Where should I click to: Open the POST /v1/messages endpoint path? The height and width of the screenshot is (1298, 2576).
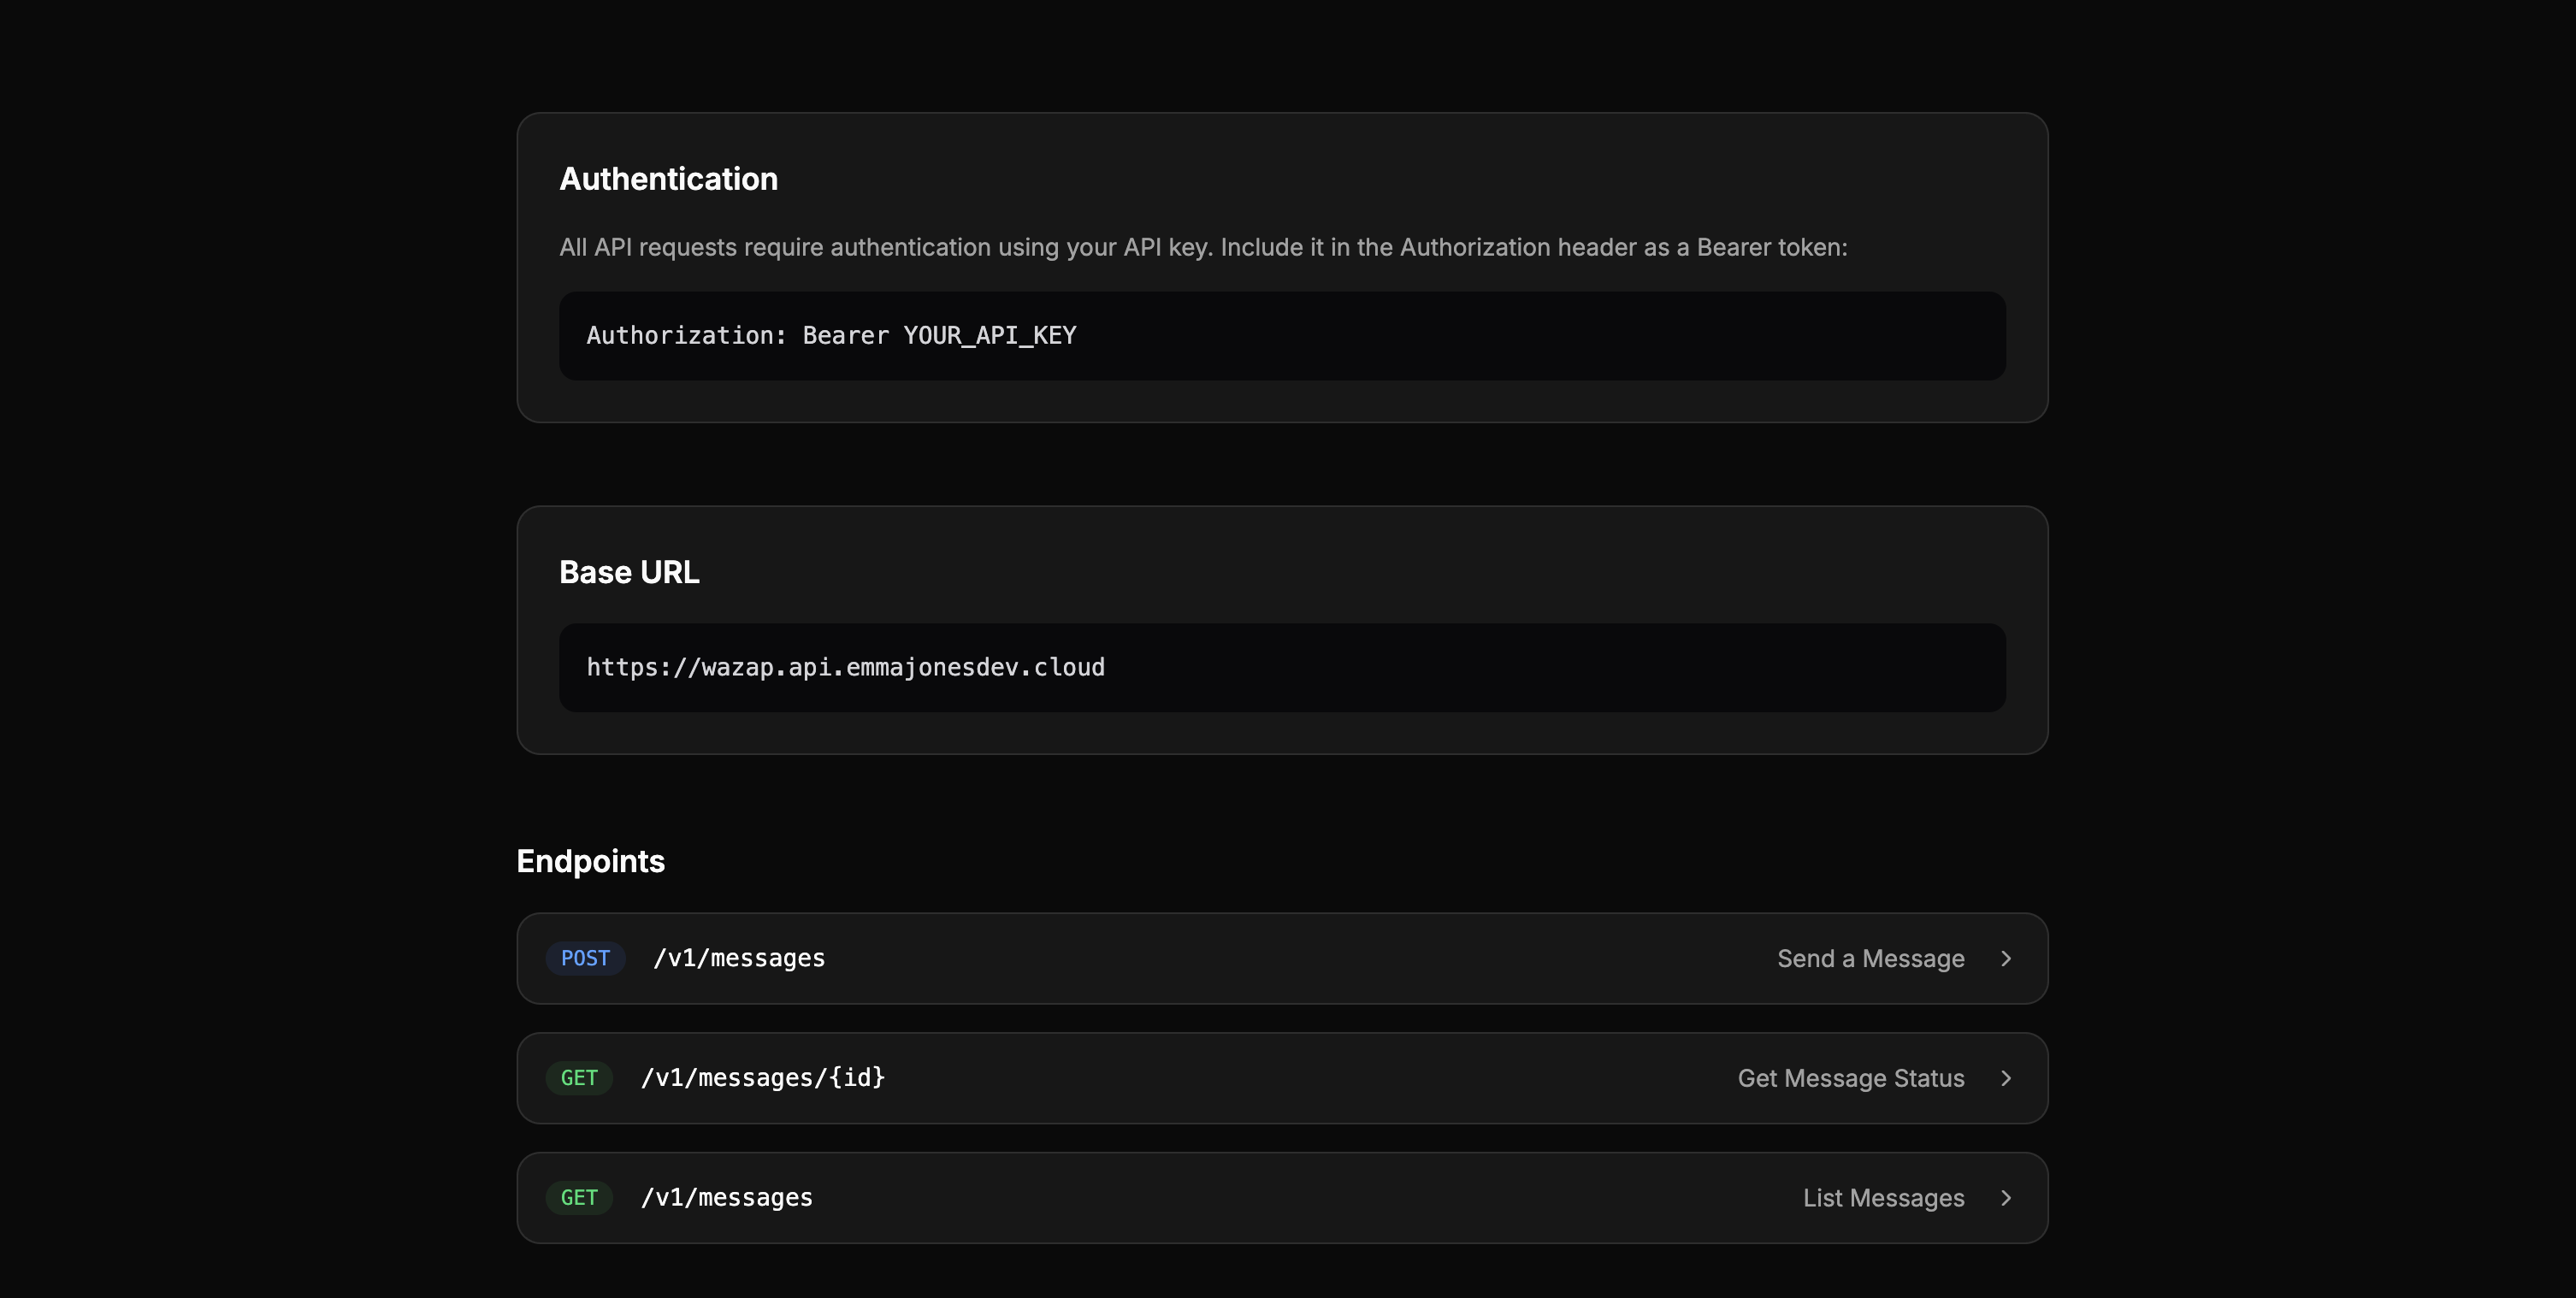739,958
